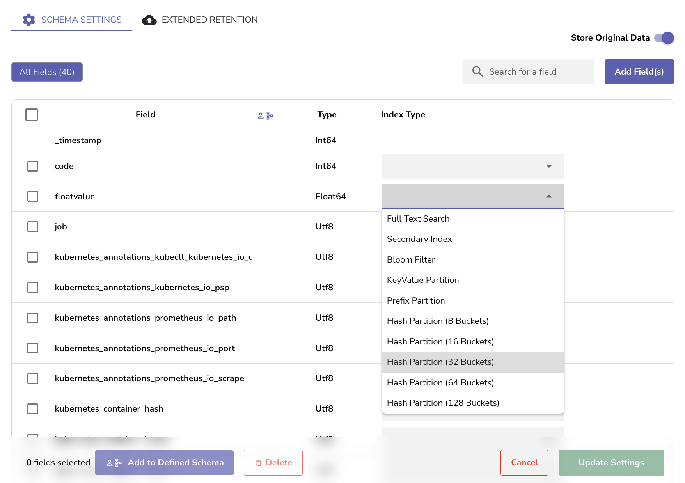Click the trash icon inside the Delete button

click(x=259, y=462)
